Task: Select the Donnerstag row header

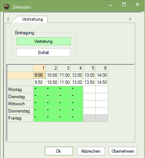Action: point(20,111)
